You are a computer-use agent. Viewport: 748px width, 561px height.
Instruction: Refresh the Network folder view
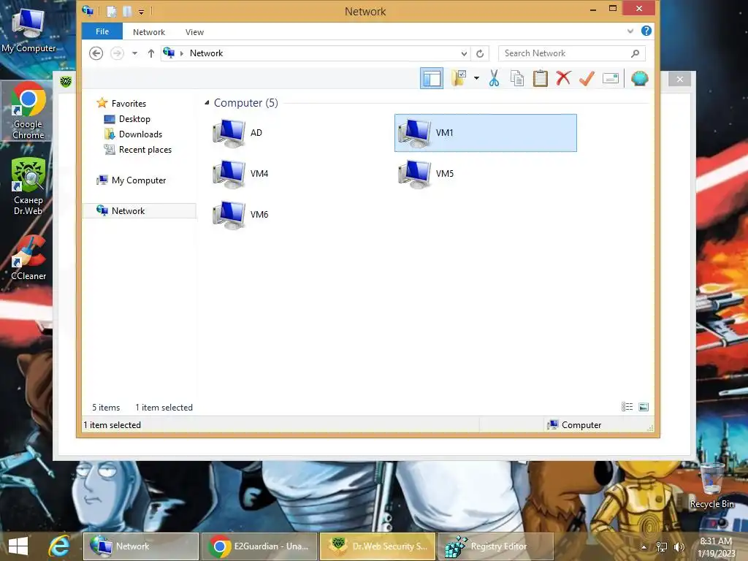coord(480,53)
